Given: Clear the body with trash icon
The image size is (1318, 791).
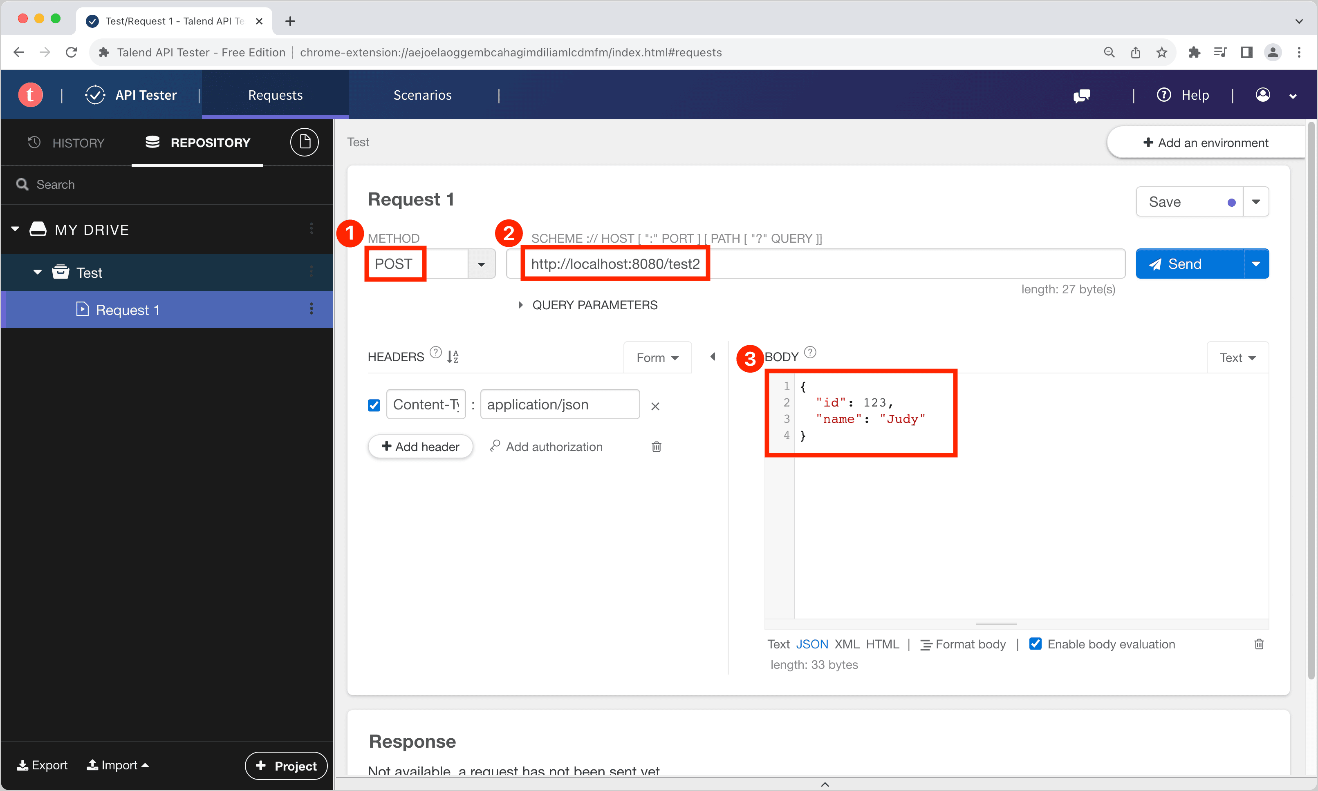Looking at the screenshot, I should (x=1259, y=644).
